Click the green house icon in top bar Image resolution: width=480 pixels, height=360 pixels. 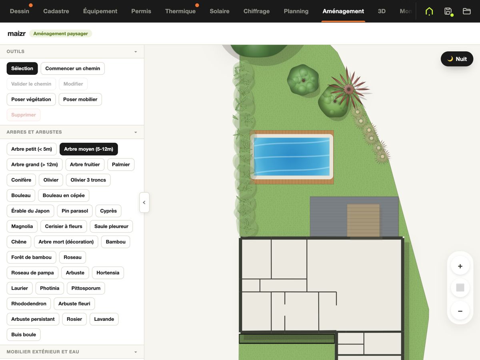[429, 11]
